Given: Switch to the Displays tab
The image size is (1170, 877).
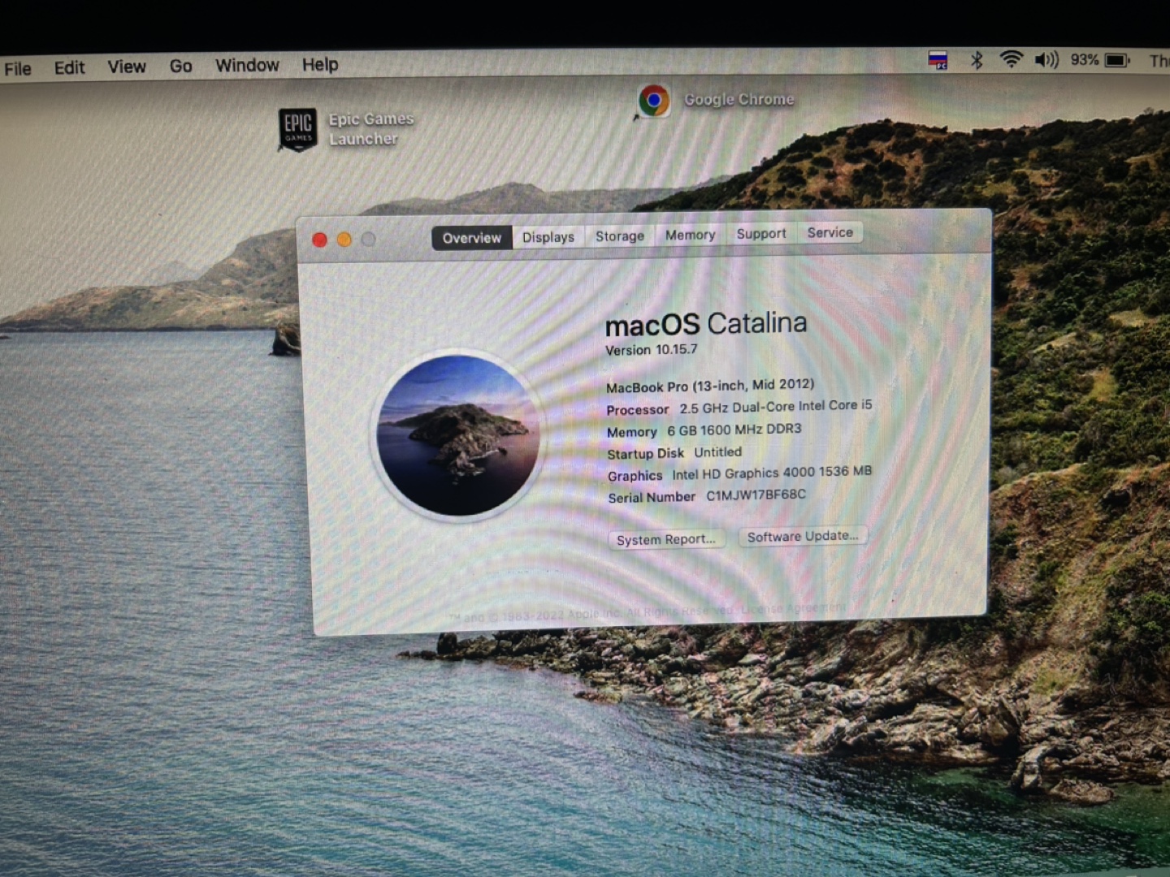Looking at the screenshot, I should [548, 237].
